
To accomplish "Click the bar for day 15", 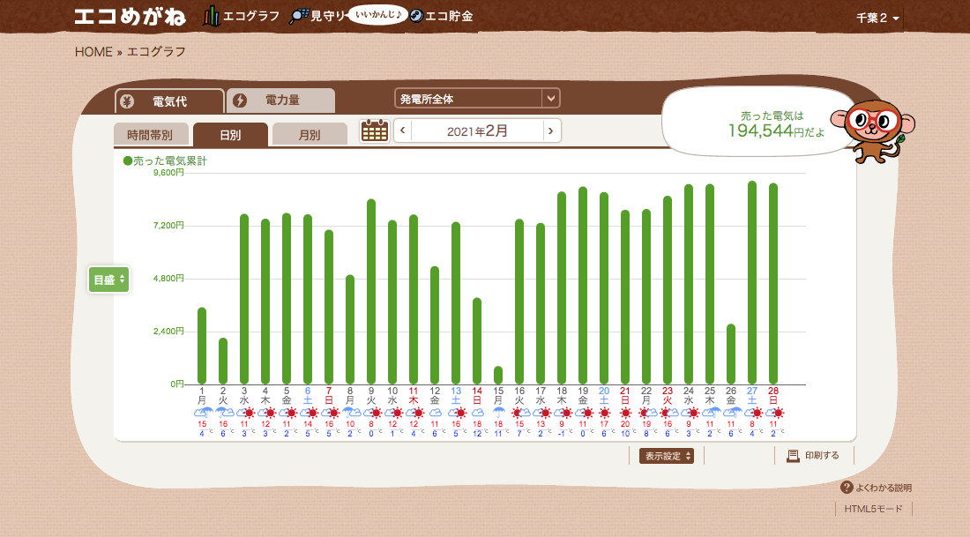I will [498, 375].
